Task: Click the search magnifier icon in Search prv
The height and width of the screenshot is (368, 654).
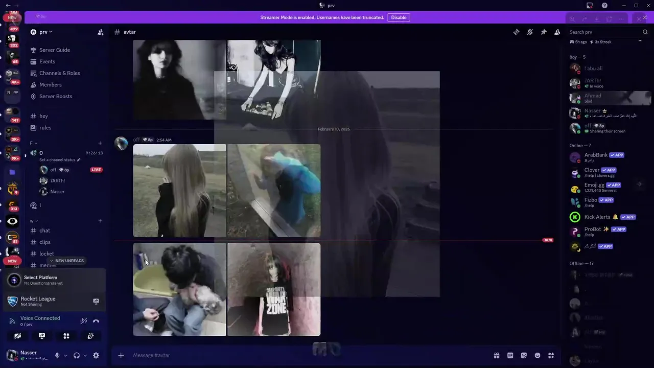Action: point(645,32)
